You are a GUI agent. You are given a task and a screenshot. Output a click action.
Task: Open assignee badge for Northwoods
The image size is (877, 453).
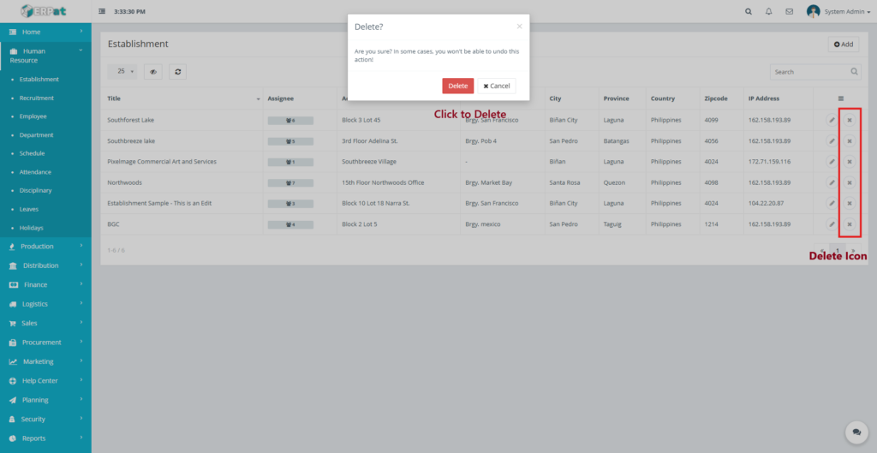click(290, 183)
